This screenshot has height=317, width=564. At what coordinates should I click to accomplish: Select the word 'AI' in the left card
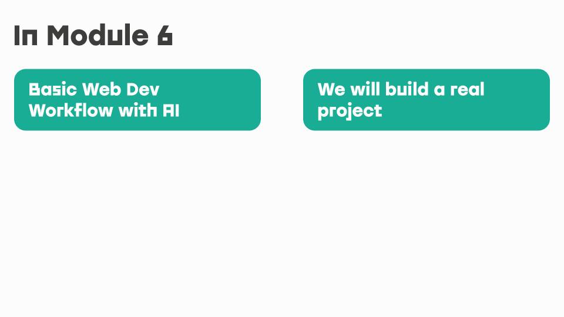(171, 110)
